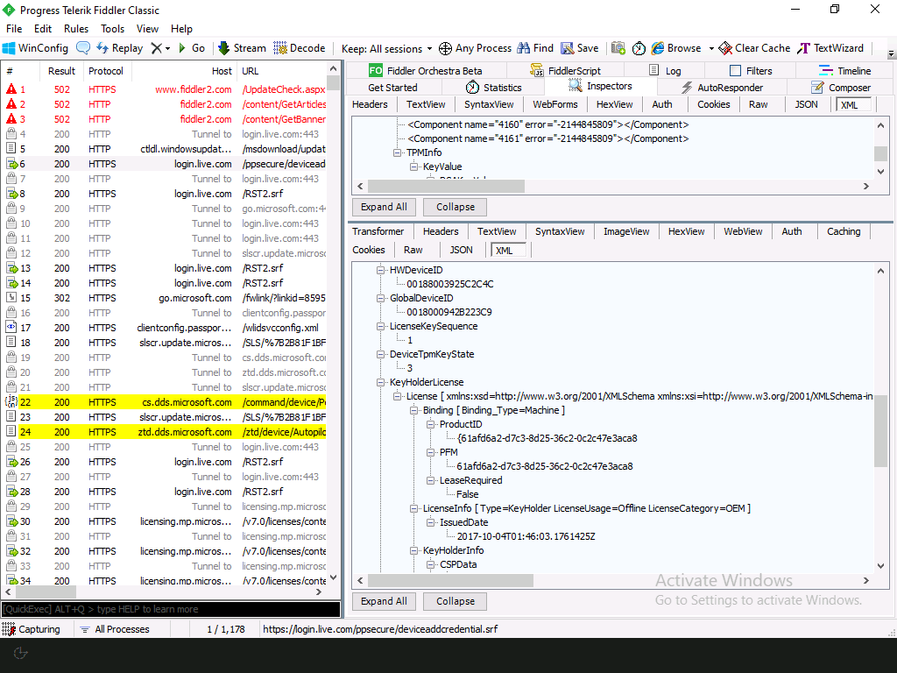Open the Keep: All sessions dropdown
Viewport: 897px width, 673px height.
386,48
